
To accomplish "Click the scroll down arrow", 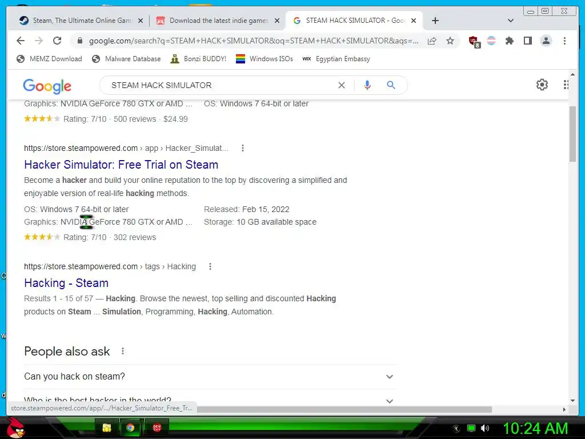I will [x=572, y=401].
